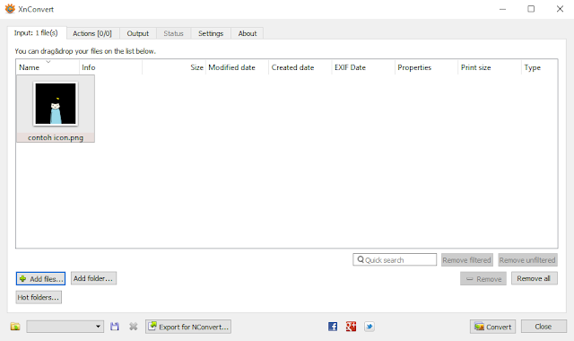This screenshot has width=574, height=341.
Task: Select the Input: 1 file(s) tab
Action: click(x=36, y=33)
